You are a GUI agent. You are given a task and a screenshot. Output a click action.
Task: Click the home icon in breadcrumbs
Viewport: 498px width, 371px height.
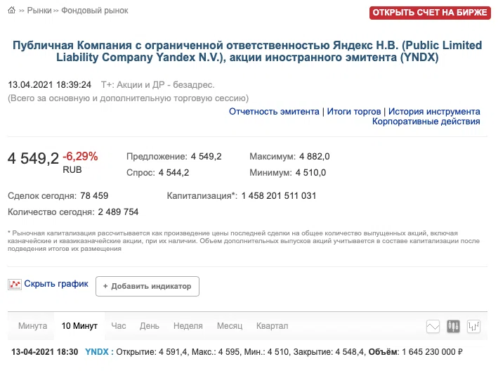(x=12, y=11)
